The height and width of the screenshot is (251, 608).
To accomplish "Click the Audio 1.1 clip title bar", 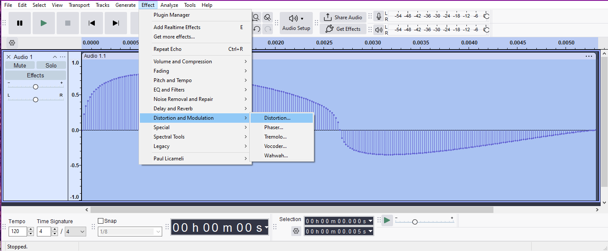I will (338, 56).
